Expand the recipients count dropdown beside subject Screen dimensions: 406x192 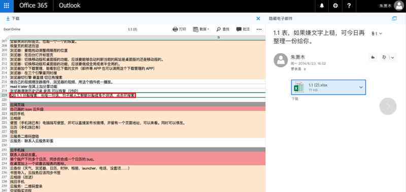pos(377,33)
